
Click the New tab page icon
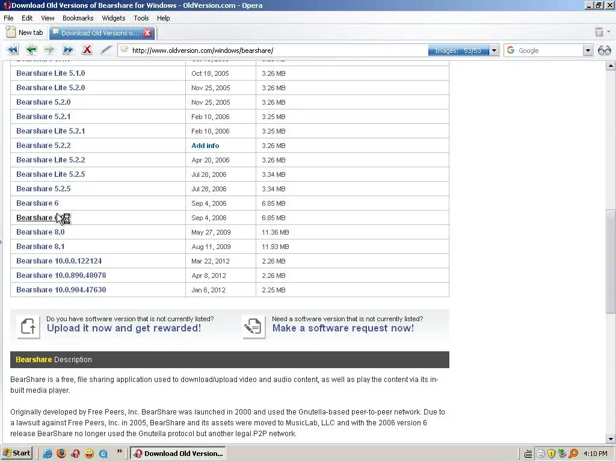11,32
